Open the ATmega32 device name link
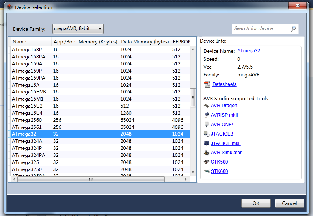313x216 pixels. pyautogui.click(x=248, y=51)
